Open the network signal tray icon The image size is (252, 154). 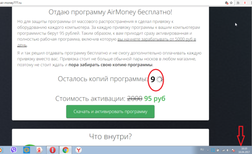tap(223, 150)
